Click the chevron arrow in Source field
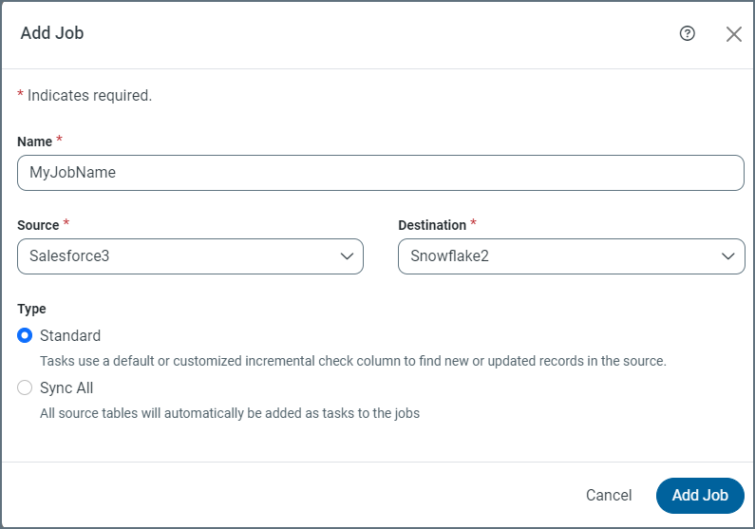This screenshot has width=755, height=529. coord(347,256)
